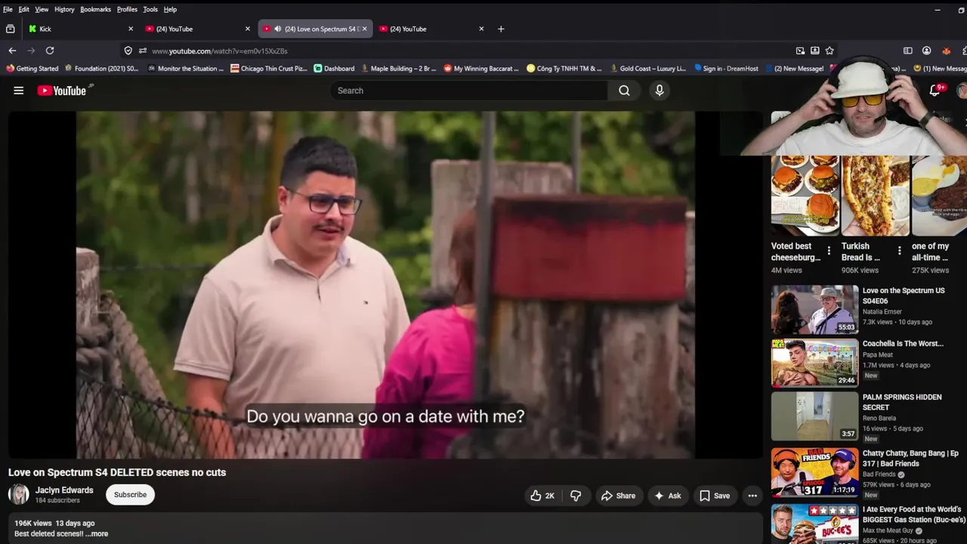Switch to the Kick tab
This screenshot has width=967, height=544.
coord(79,29)
